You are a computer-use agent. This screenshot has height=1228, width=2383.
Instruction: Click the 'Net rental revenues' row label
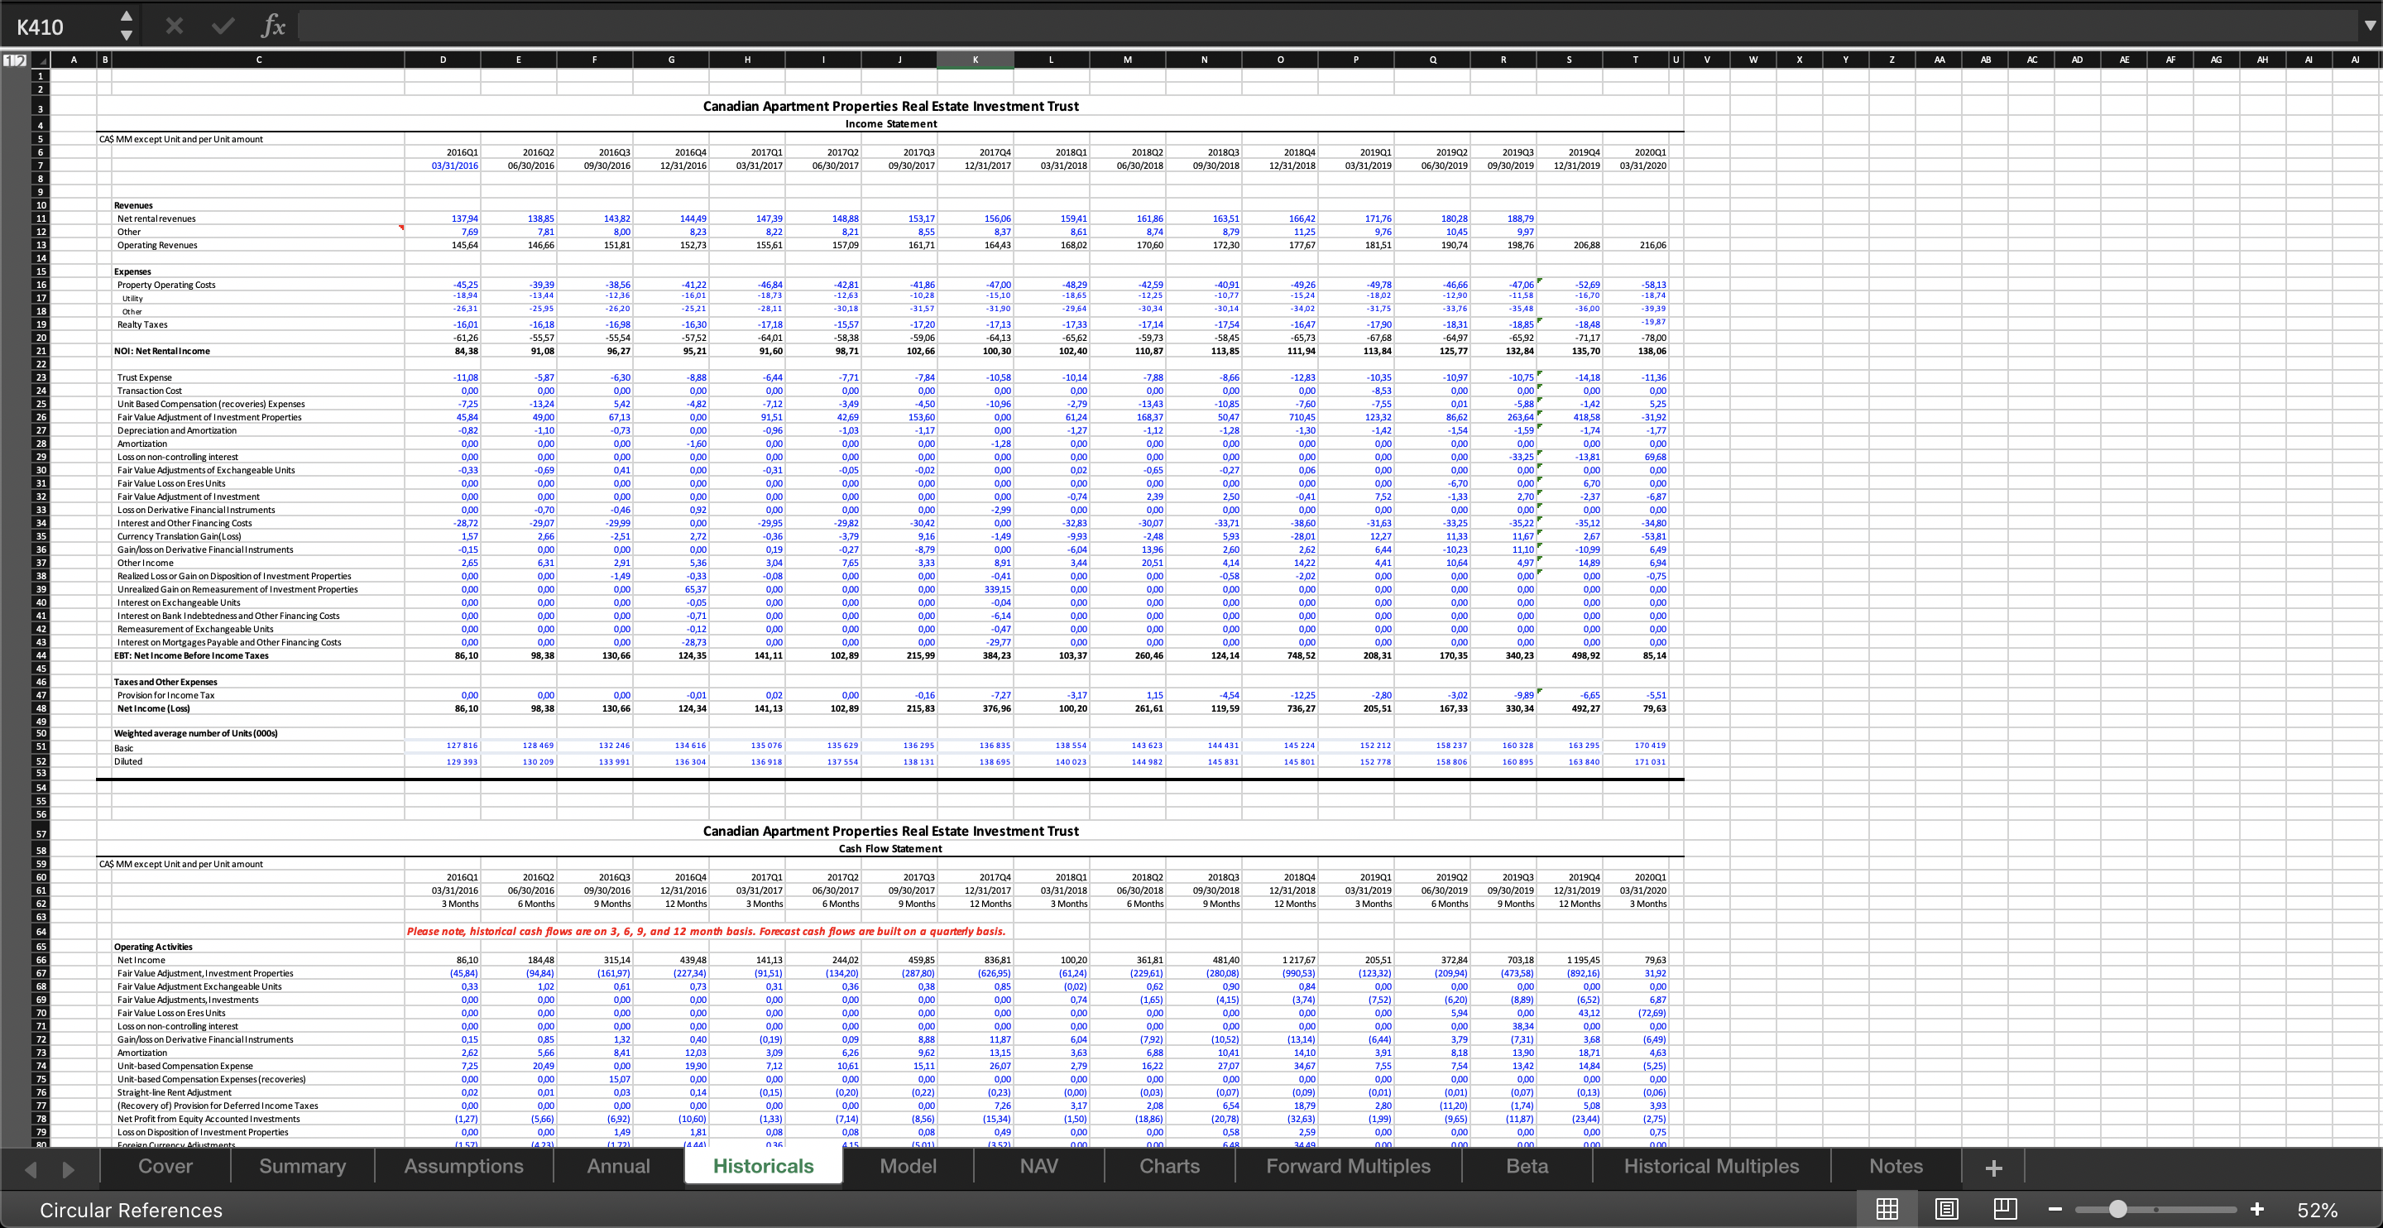click(x=156, y=218)
